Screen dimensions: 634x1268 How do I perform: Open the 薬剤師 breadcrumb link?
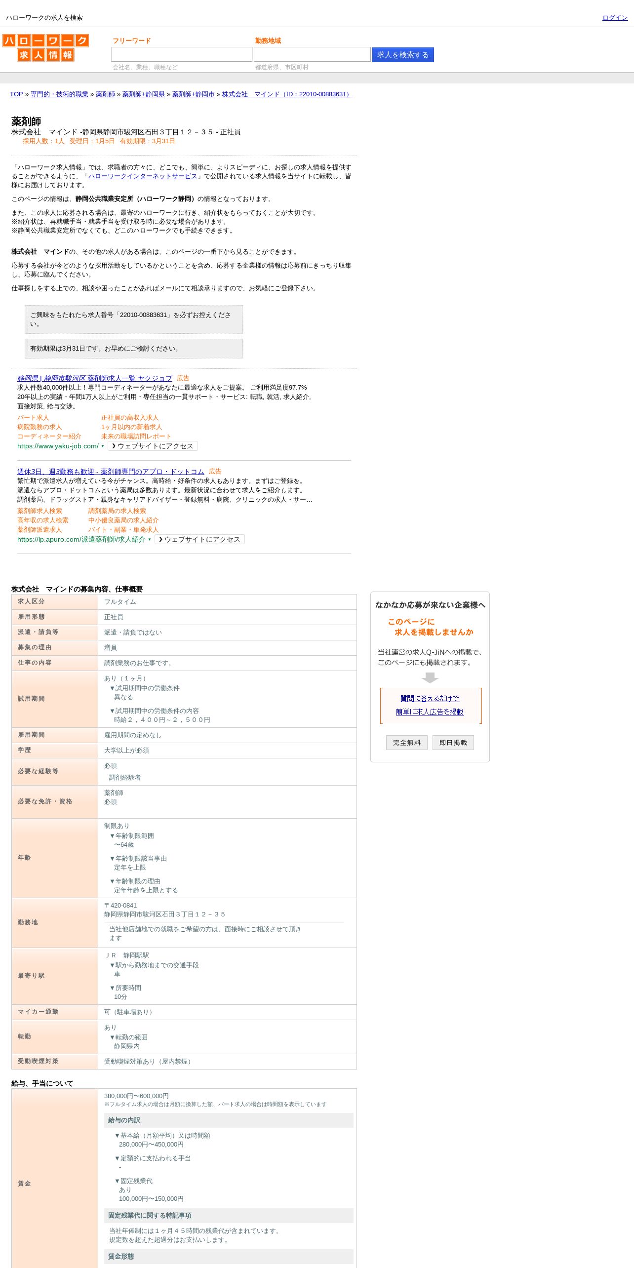tap(105, 94)
